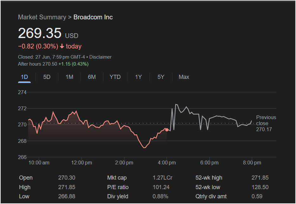Screen dimensions: 296x204
Task: Open the Disclaimer link
Action: click(100, 57)
